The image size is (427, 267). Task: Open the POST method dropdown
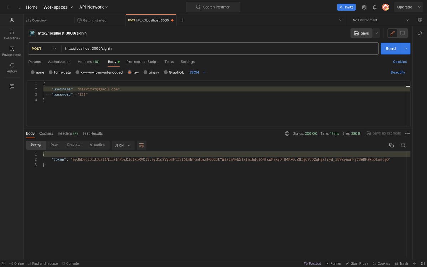click(44, 49)
